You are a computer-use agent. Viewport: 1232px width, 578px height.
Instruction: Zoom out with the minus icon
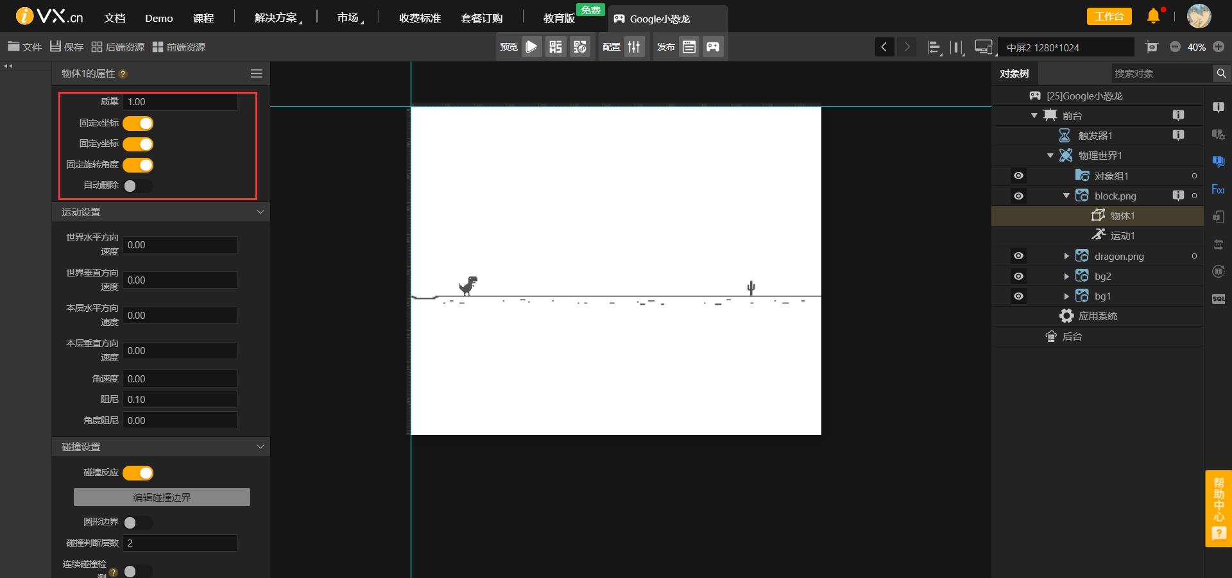click(1175, 47)
